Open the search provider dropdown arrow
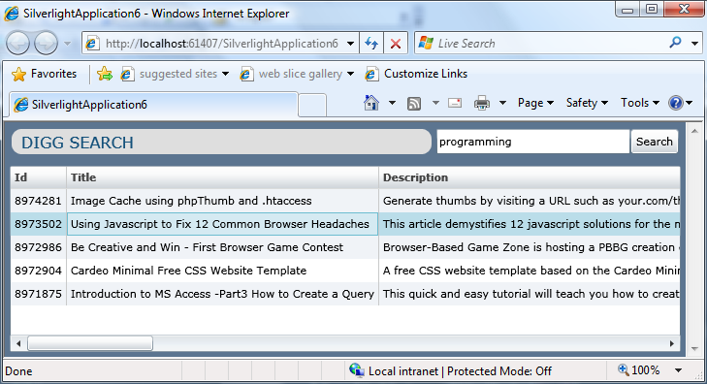Viewport: 707px width, 384px height. point(694,44)
